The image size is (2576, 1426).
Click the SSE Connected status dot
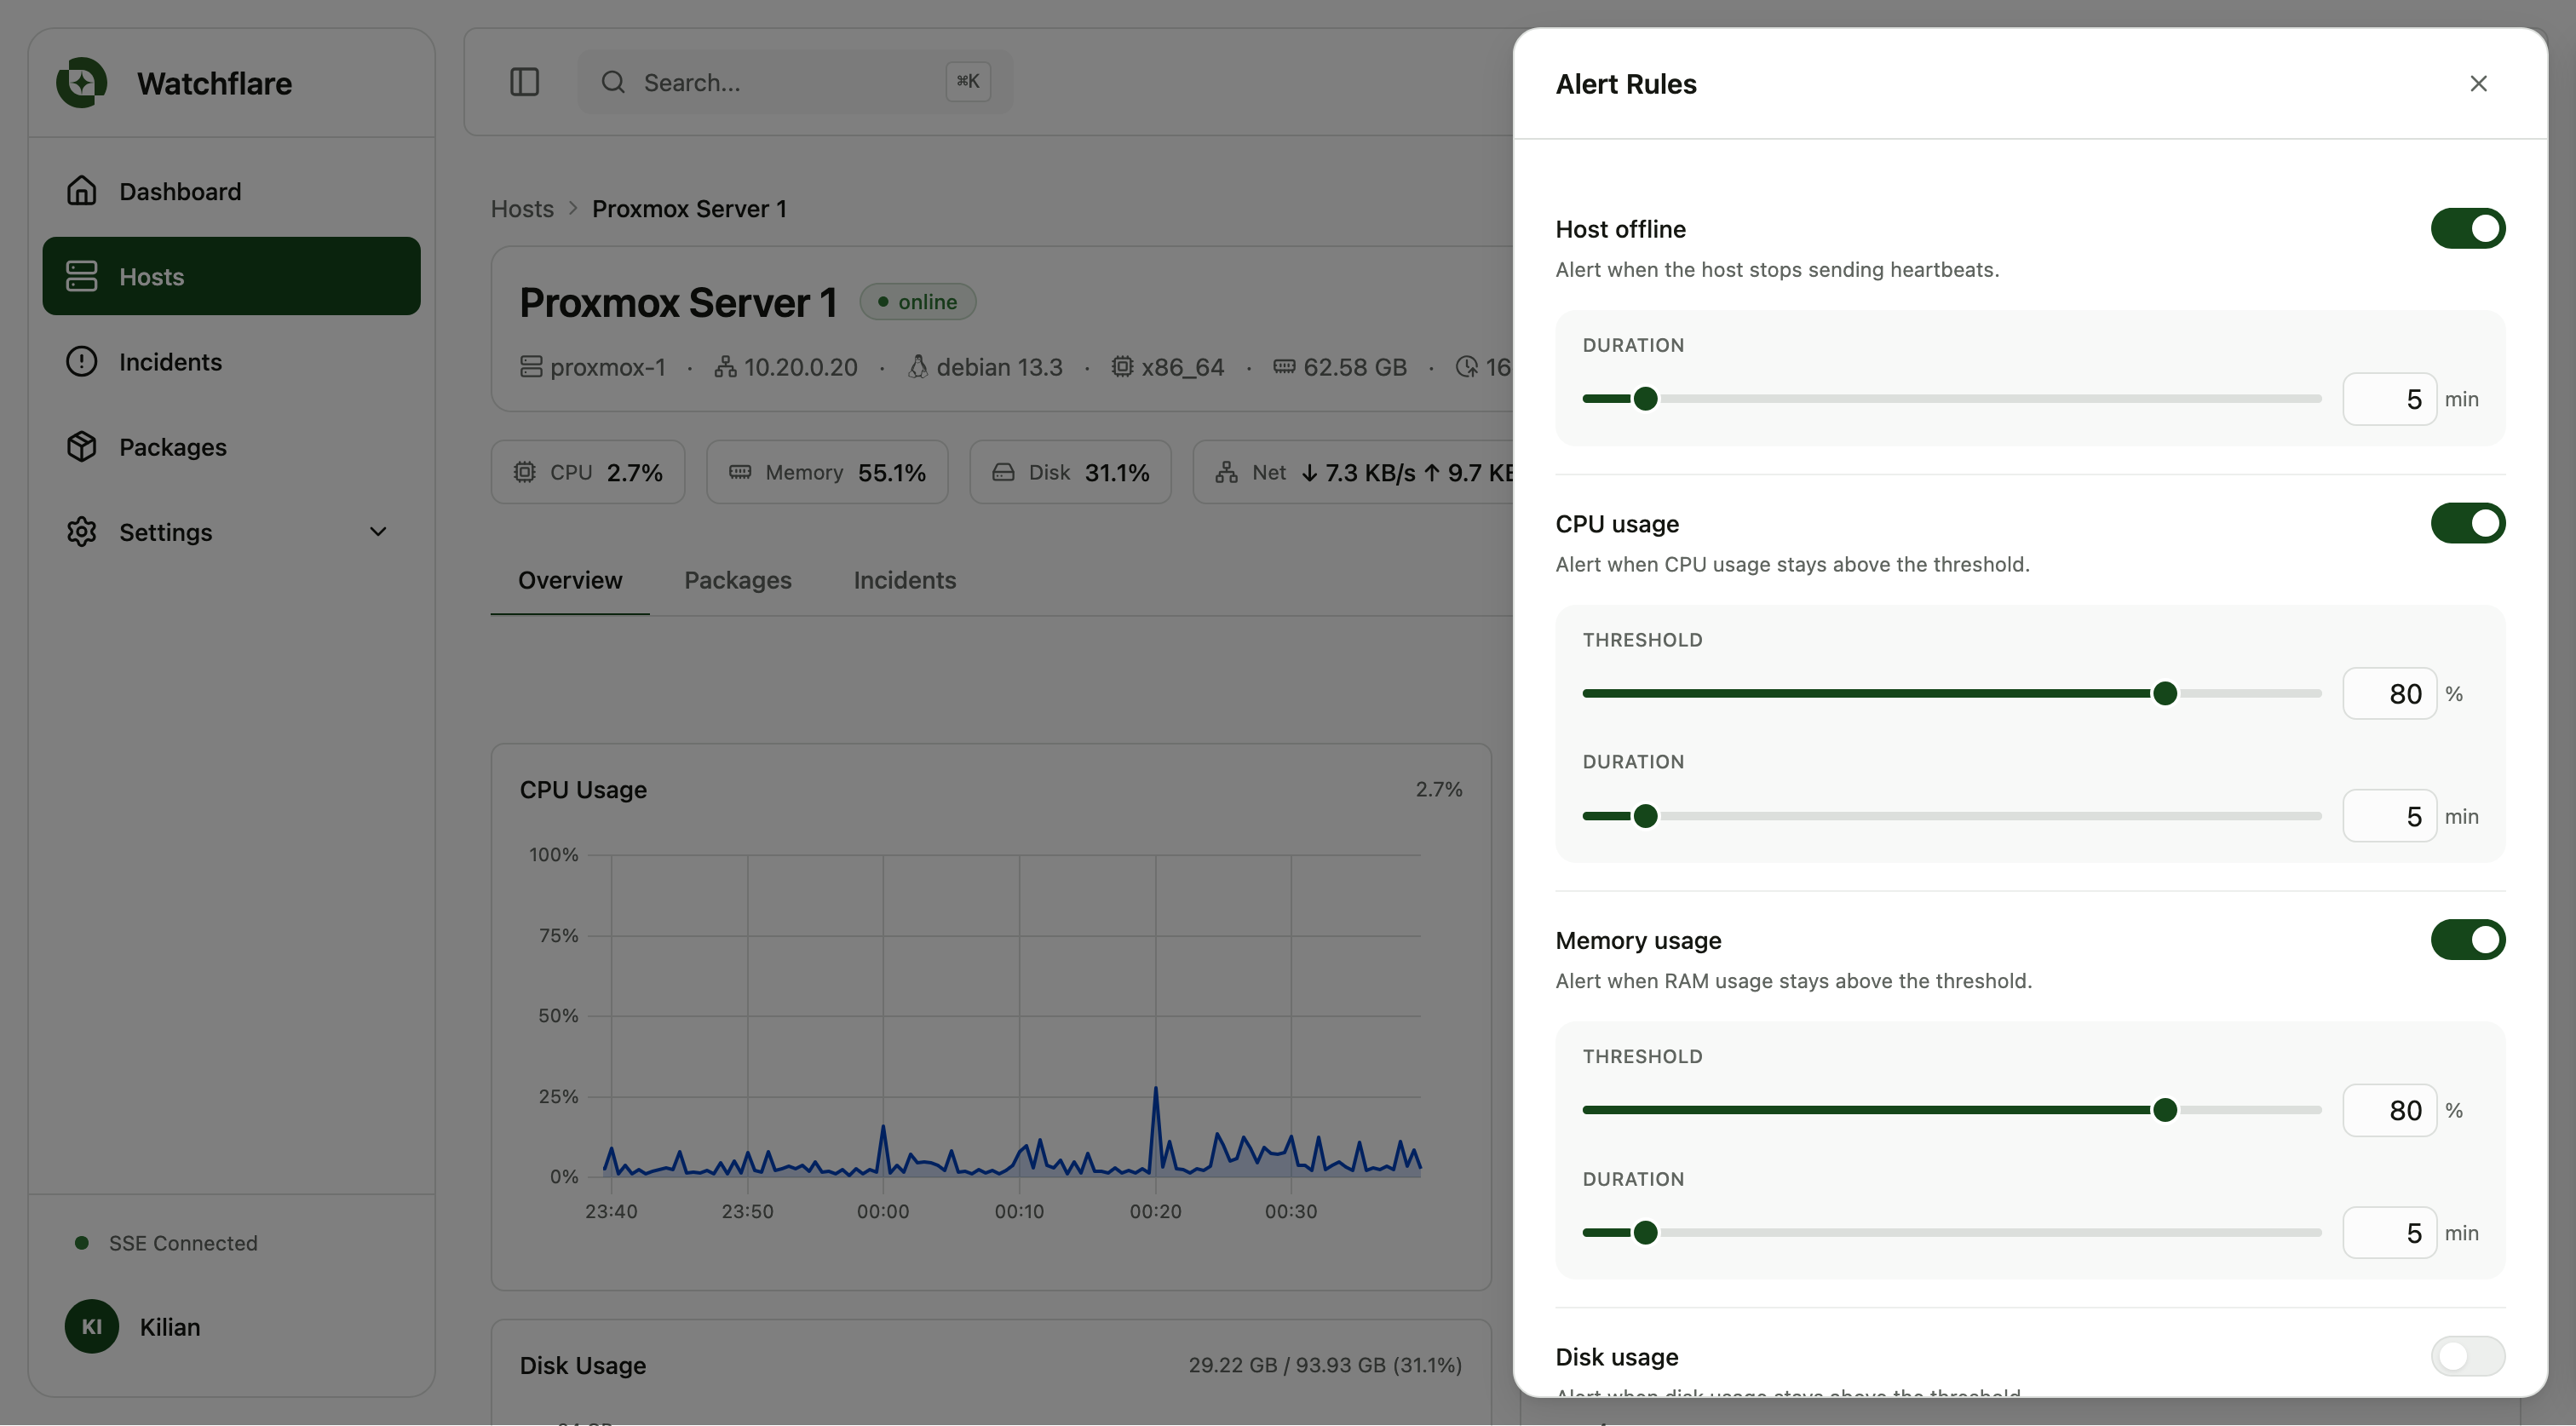[x=82, y=1242]
